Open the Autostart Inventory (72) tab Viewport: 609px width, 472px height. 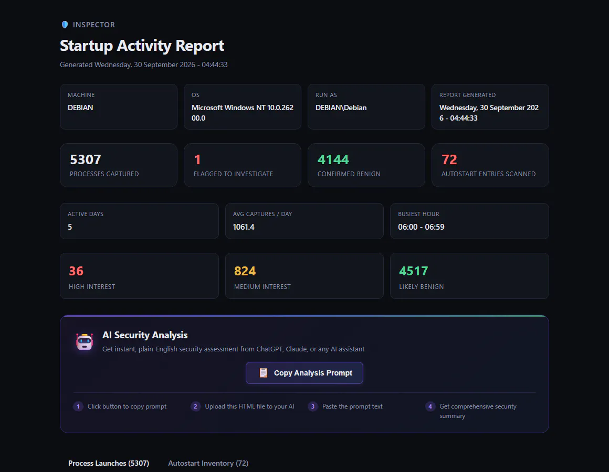pyautogui.click(x=208, y=463)
